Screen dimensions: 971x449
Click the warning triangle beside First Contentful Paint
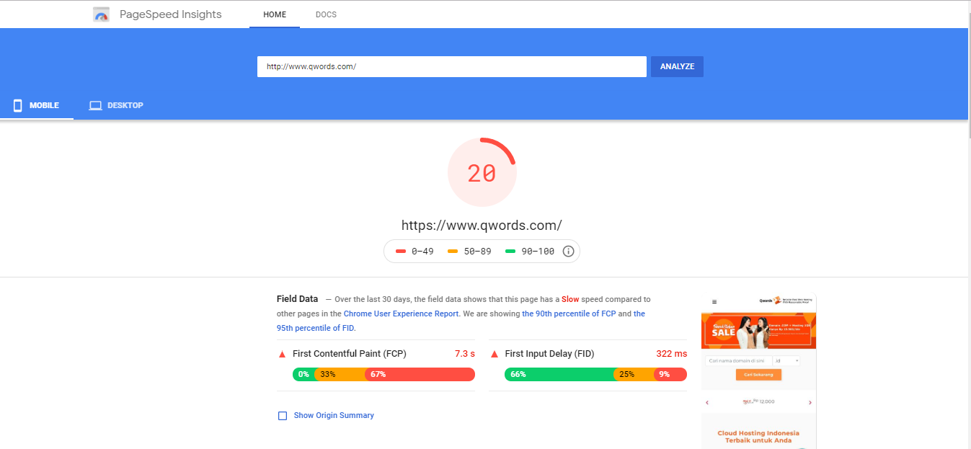click(x=282, y=354)
